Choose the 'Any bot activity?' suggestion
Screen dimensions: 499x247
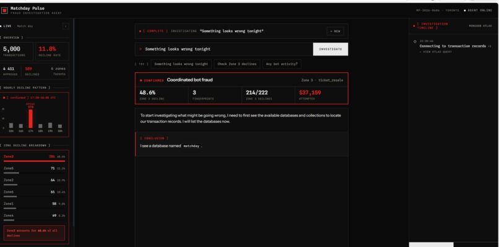tap(282, 64)
